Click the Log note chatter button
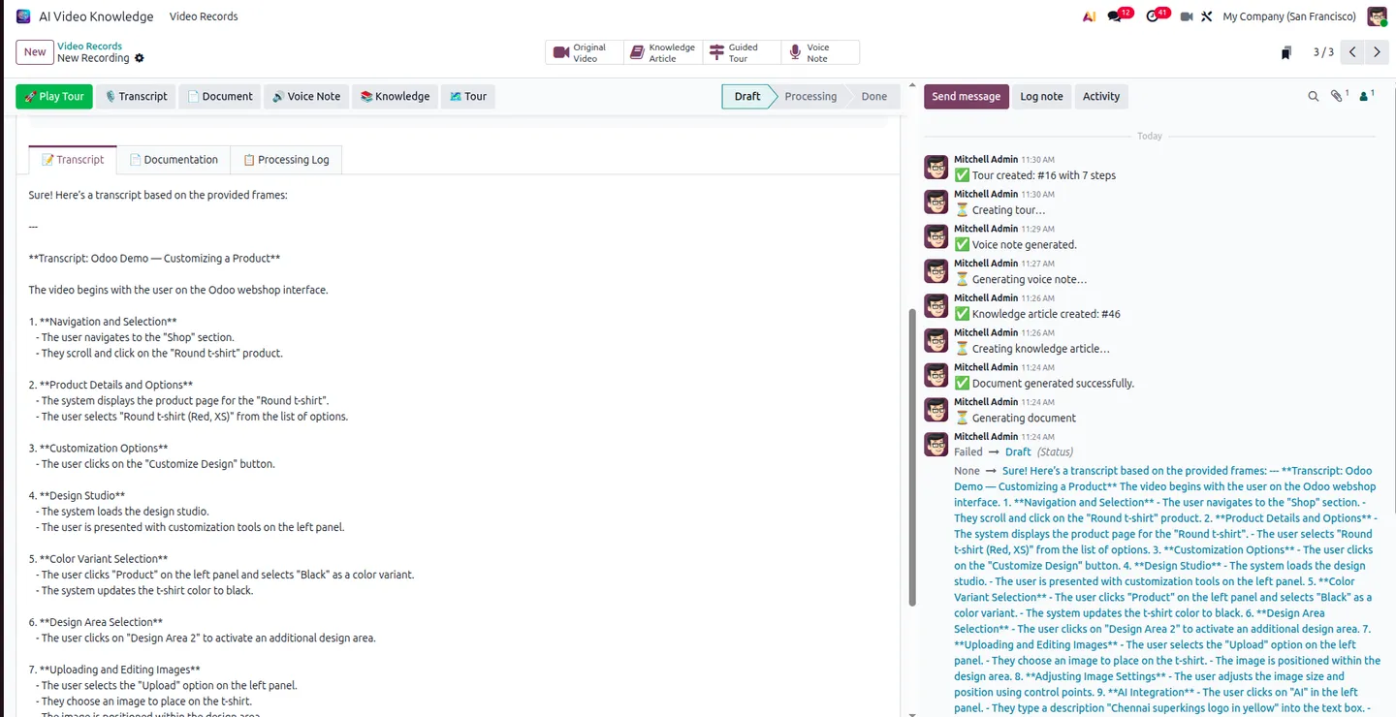 pos(1041,96)
